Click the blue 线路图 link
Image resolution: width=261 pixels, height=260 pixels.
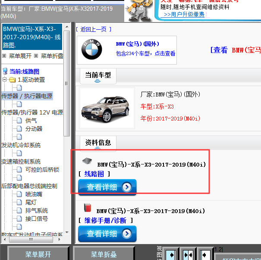pos(94,174)
